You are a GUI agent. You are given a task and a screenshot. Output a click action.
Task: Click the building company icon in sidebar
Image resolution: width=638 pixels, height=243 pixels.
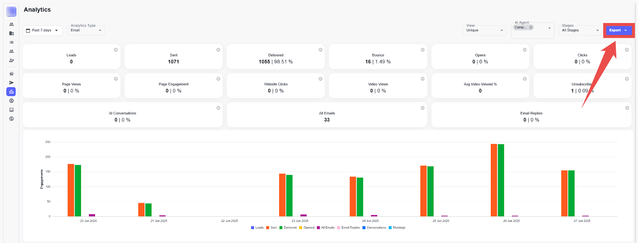coord(12,33)
